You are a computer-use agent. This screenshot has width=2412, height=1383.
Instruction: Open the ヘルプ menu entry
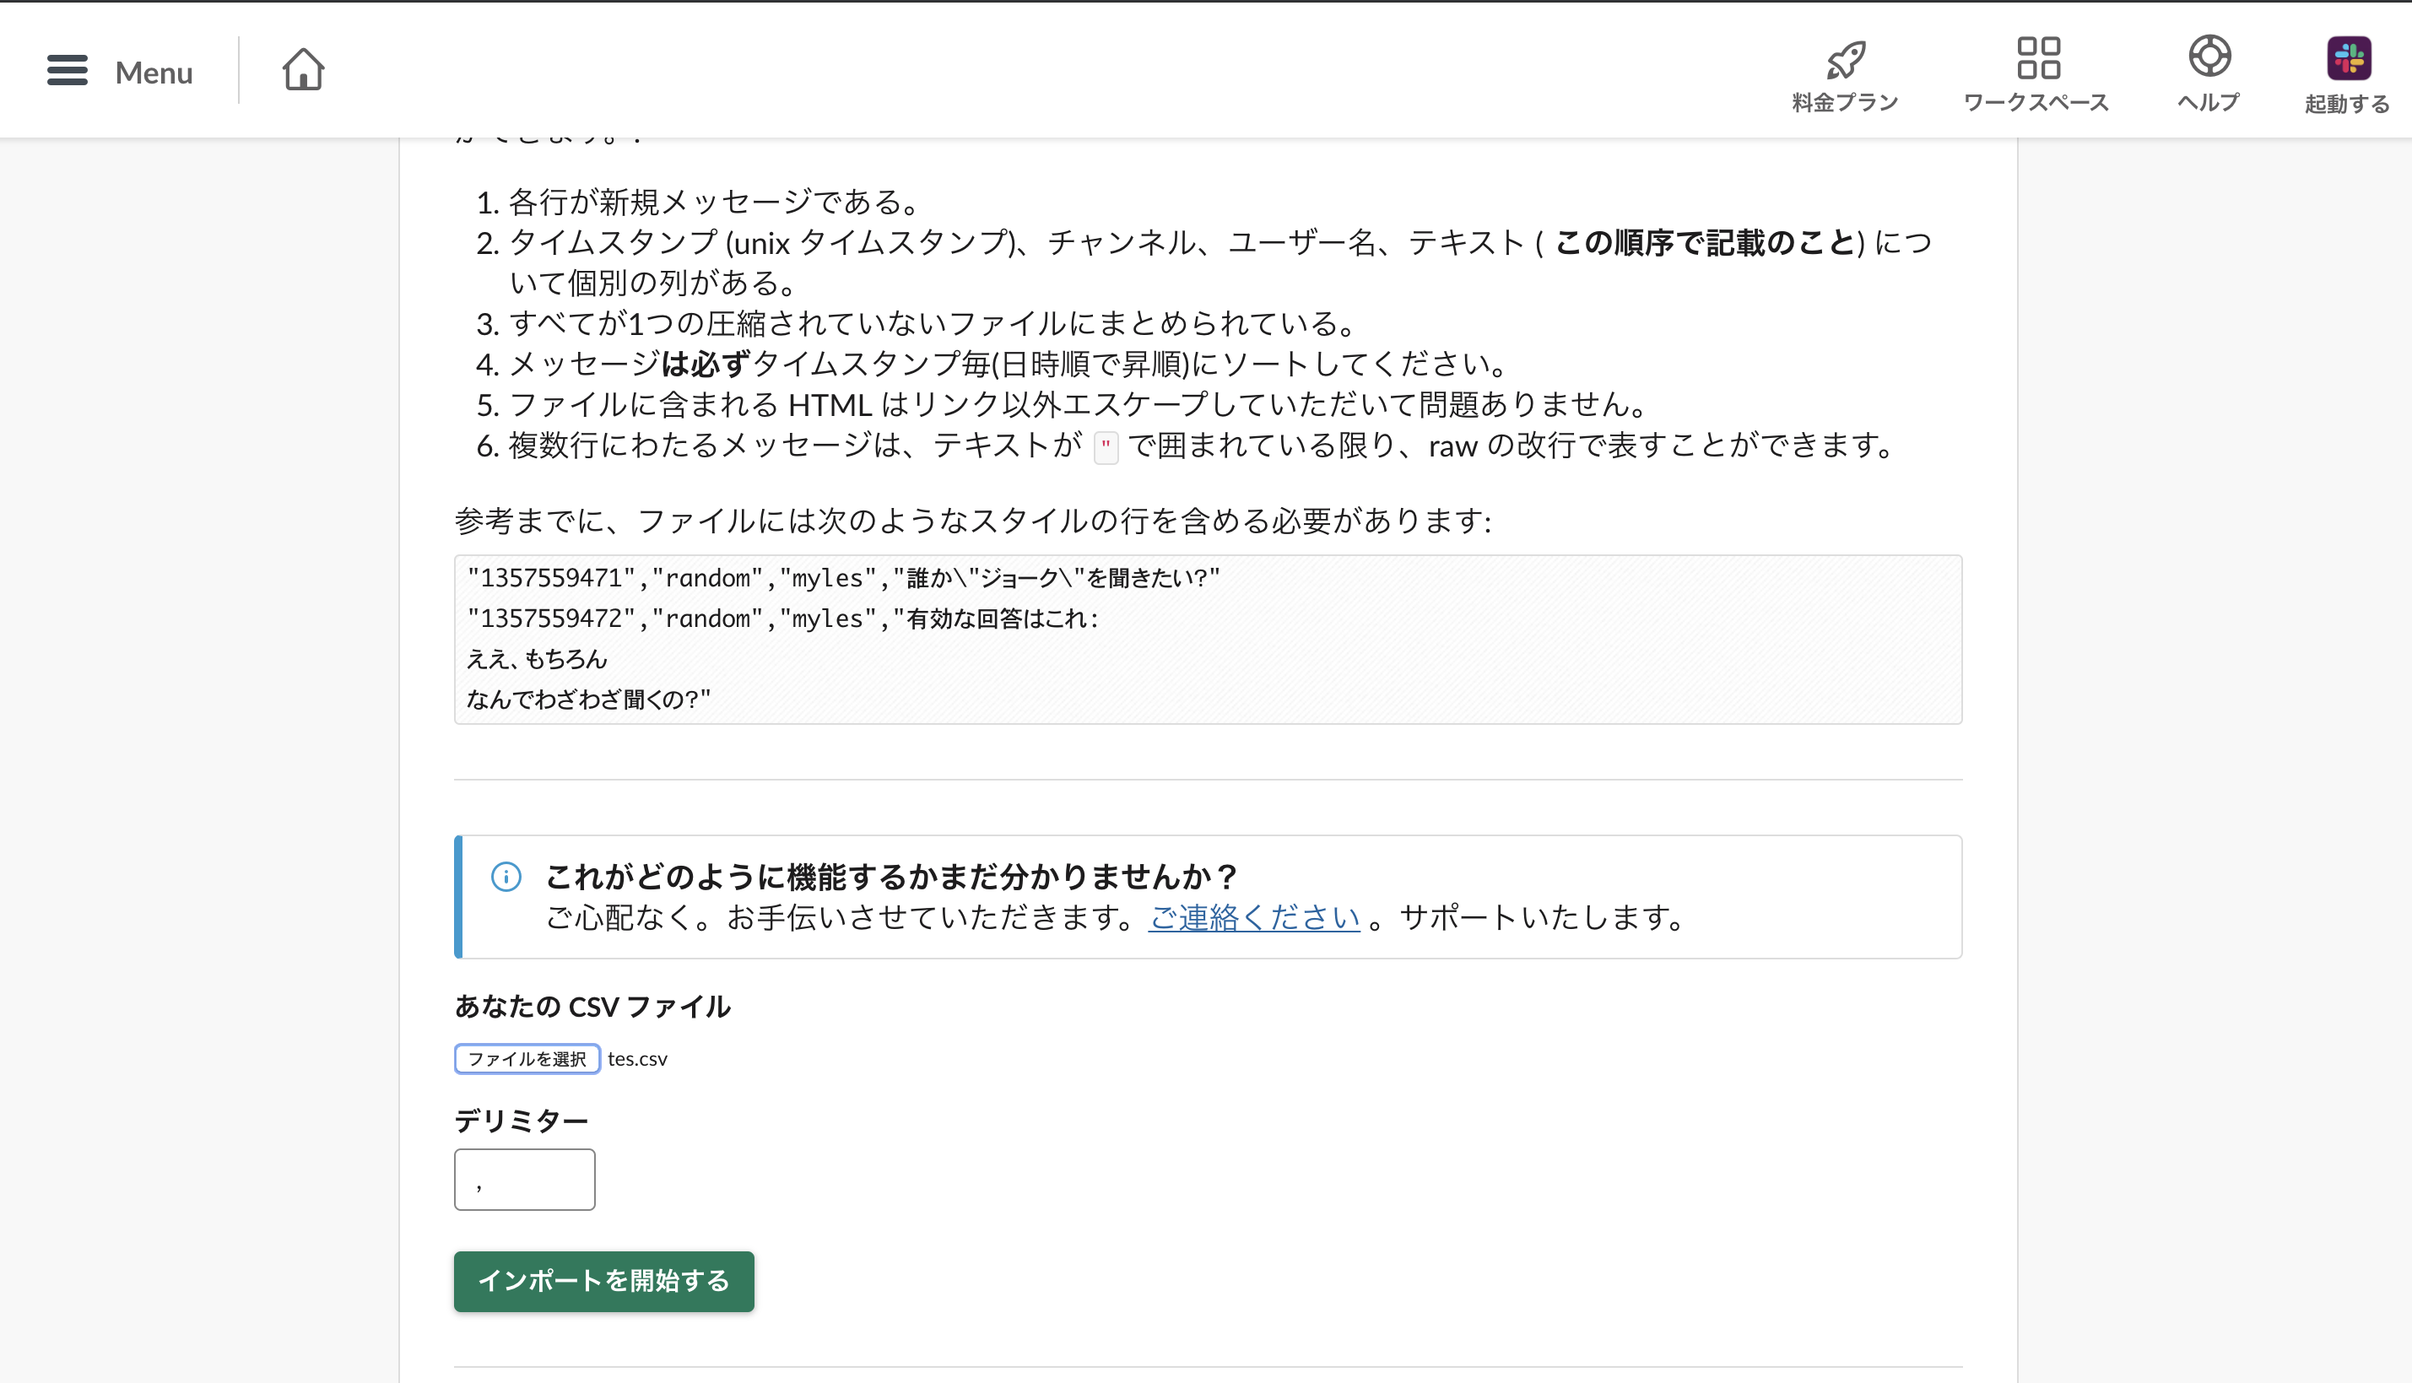(x=2209, y=105)
